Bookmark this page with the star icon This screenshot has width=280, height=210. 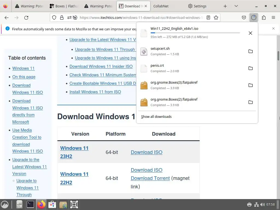click(216, 17)
